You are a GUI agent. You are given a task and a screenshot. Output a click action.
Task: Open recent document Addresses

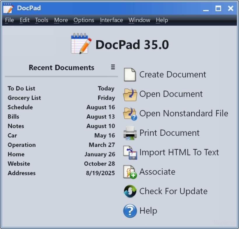tap(22, 173)
